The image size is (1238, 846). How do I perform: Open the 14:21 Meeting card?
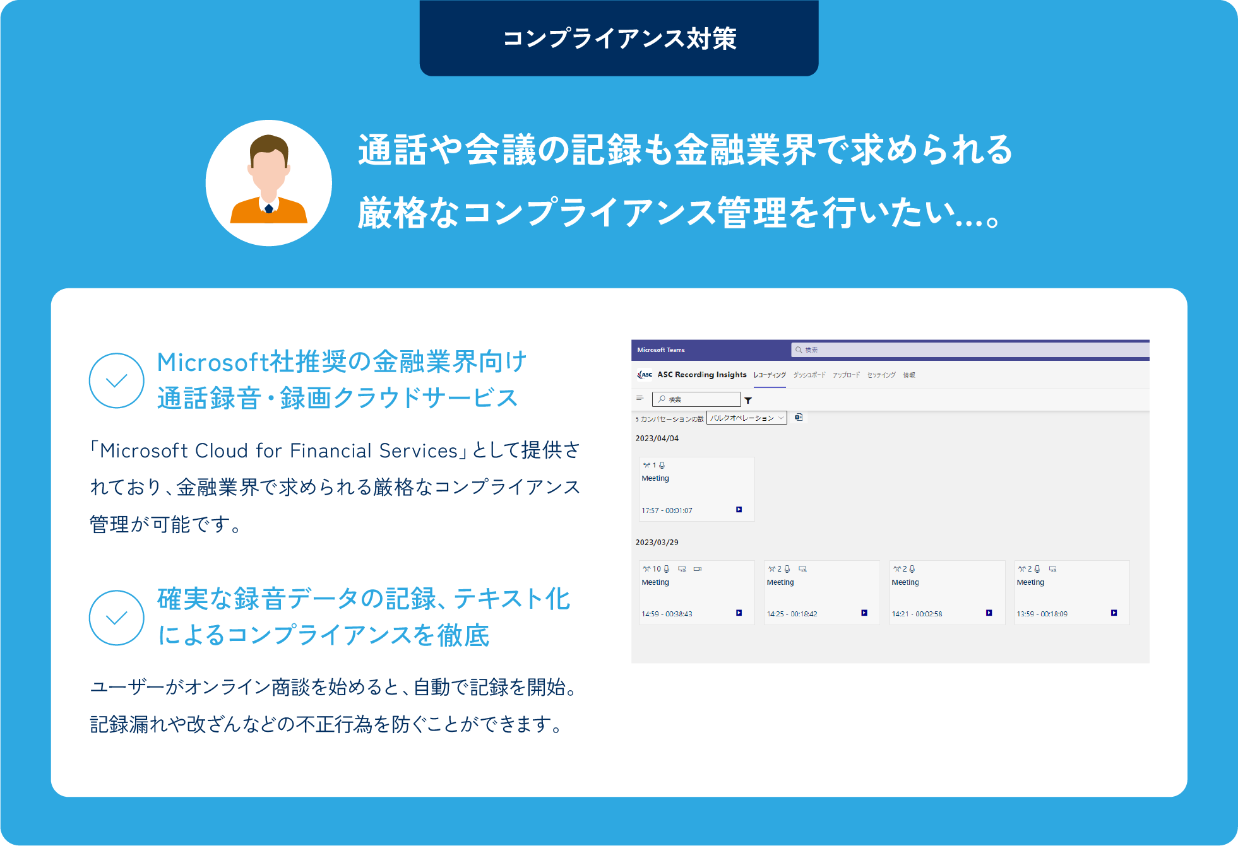(x=947, y=592)
